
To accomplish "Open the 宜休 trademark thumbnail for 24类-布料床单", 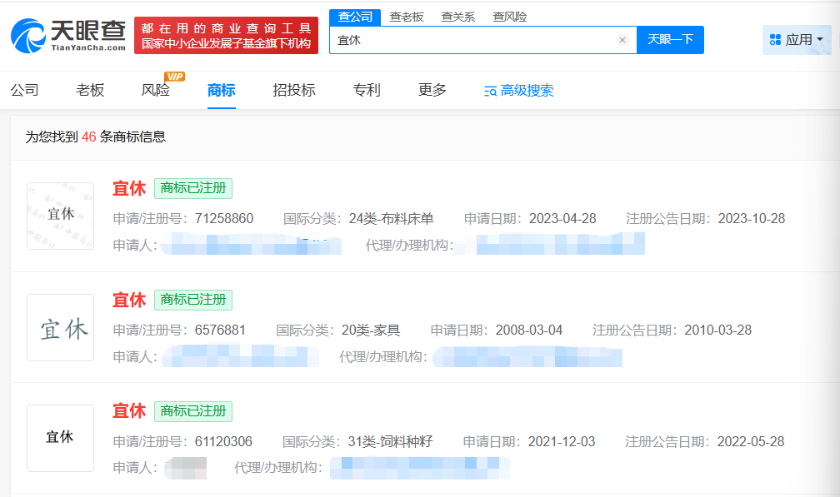I will coord(60,216).
